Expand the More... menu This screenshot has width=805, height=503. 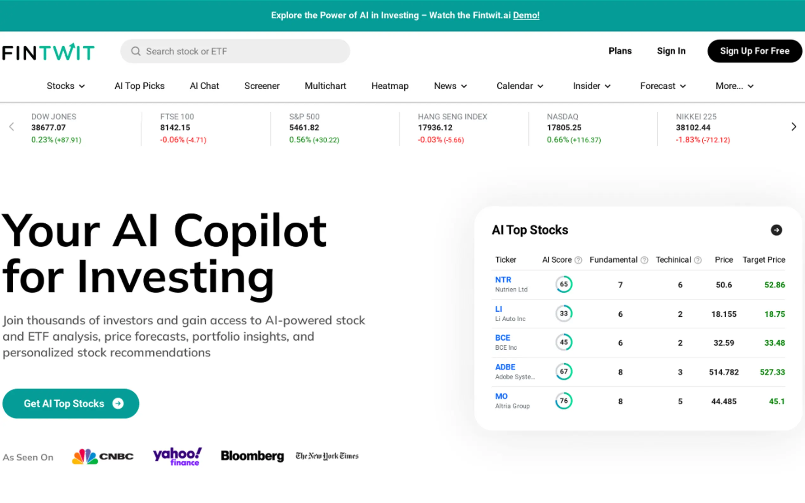(734, 86)
